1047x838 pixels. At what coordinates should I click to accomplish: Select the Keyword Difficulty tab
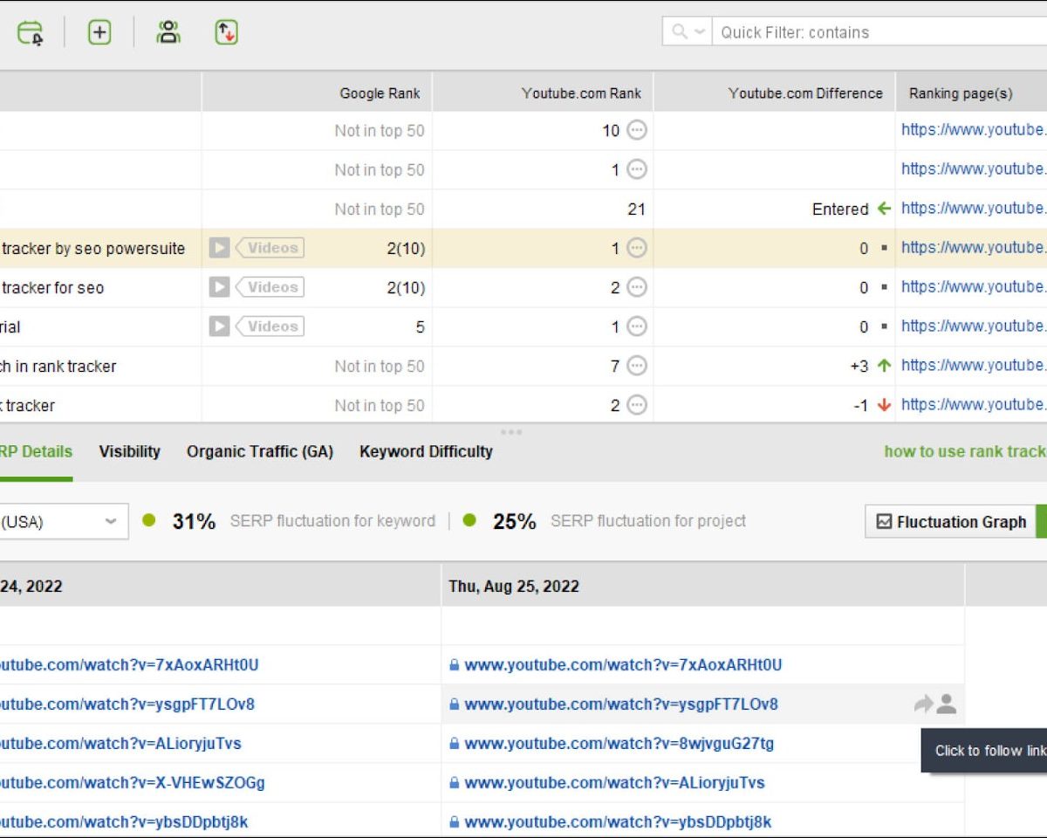[426, 451]
